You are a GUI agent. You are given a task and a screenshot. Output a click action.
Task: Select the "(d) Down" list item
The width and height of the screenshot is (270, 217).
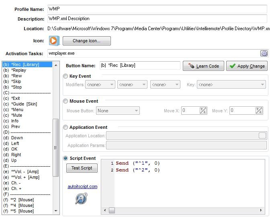coord(27,138)
